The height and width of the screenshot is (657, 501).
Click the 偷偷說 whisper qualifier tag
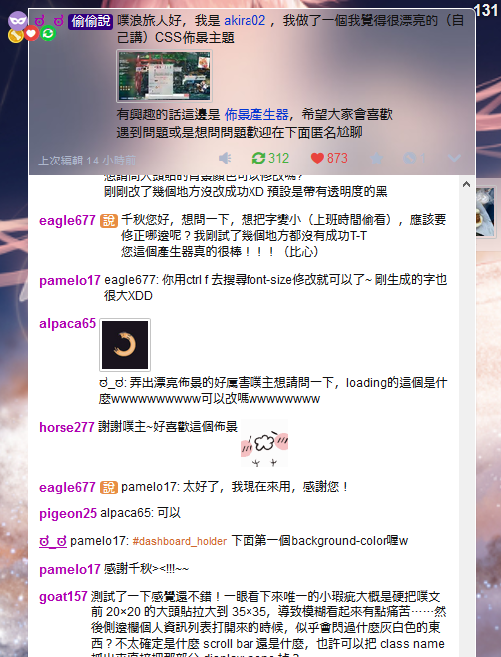pyautogui.click(x=90, y=21)
